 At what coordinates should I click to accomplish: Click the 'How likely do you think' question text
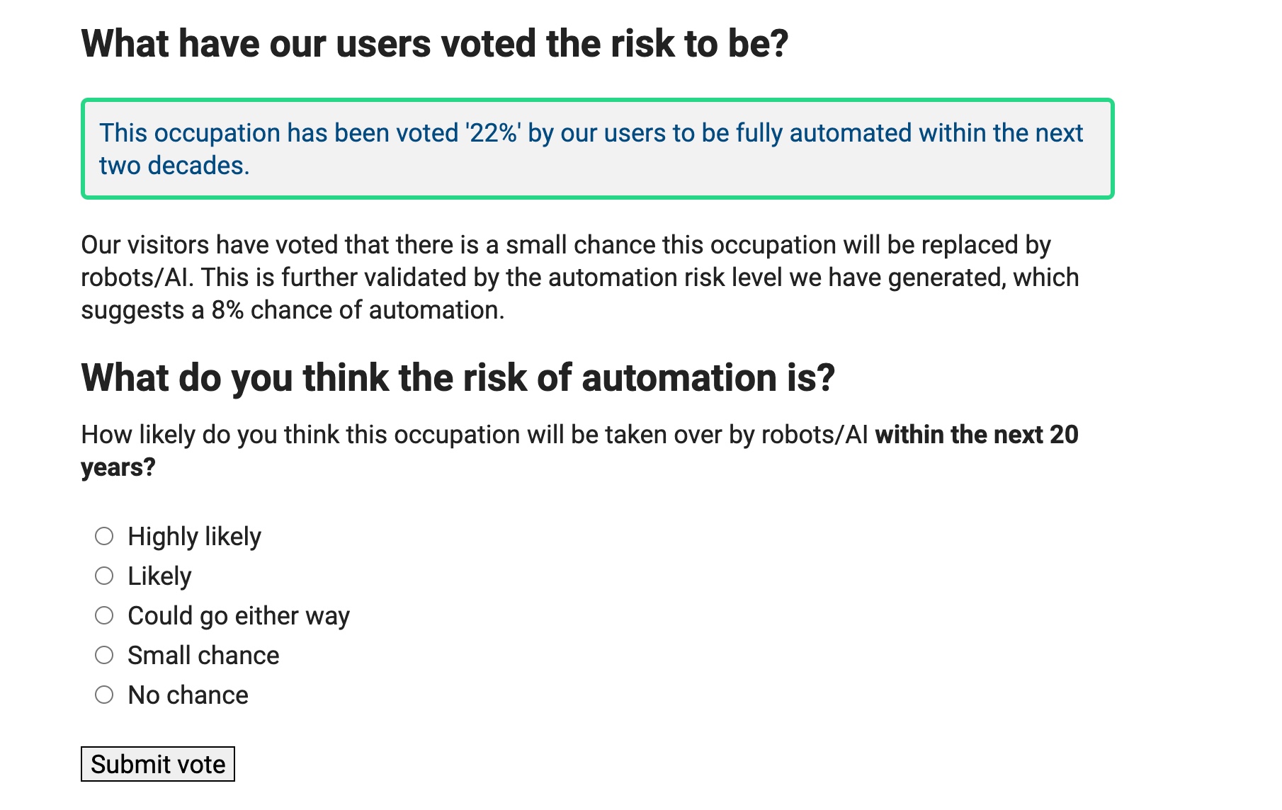tap(475, 435)
